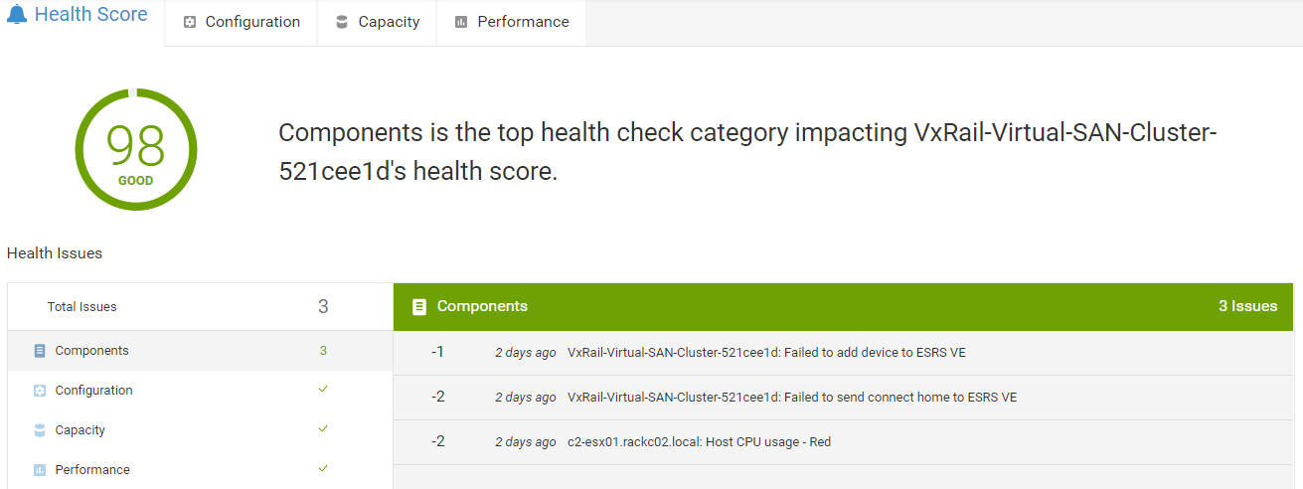Click the green Components header icon
Image resolution: width=1303 pixels, height=489 pixels.
tap(419, 306)
